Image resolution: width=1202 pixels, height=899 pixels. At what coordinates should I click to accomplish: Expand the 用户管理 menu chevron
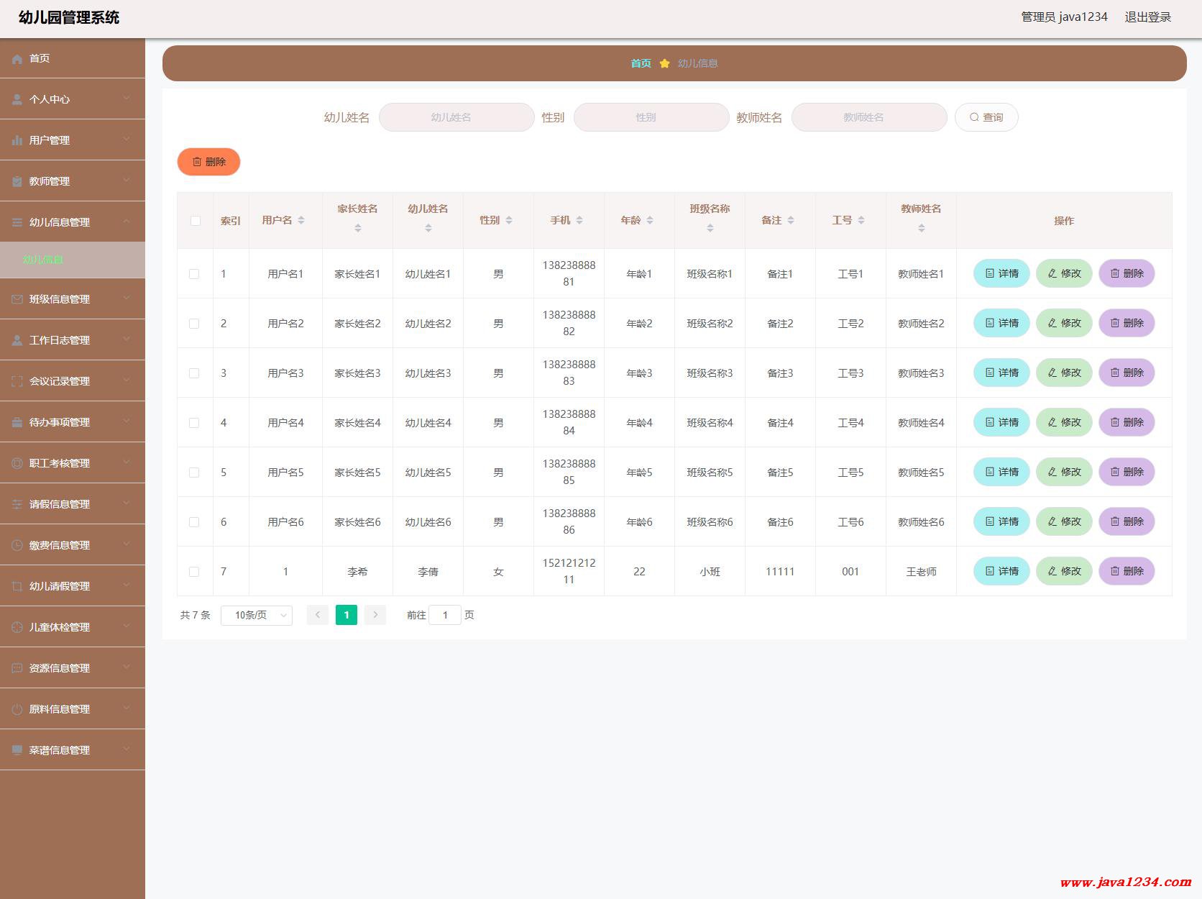127,139
